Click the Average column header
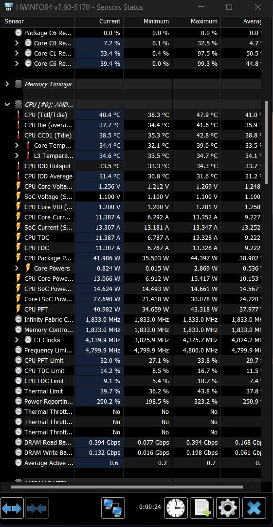Screen dimensions: 273x527 [x=241, y=21]
